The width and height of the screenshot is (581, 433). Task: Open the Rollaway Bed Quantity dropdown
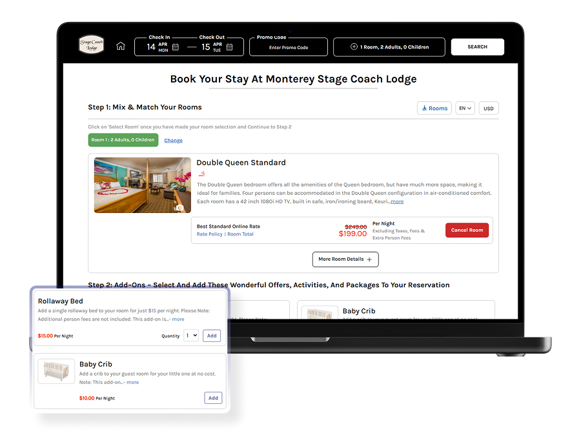tap(191, 336)
